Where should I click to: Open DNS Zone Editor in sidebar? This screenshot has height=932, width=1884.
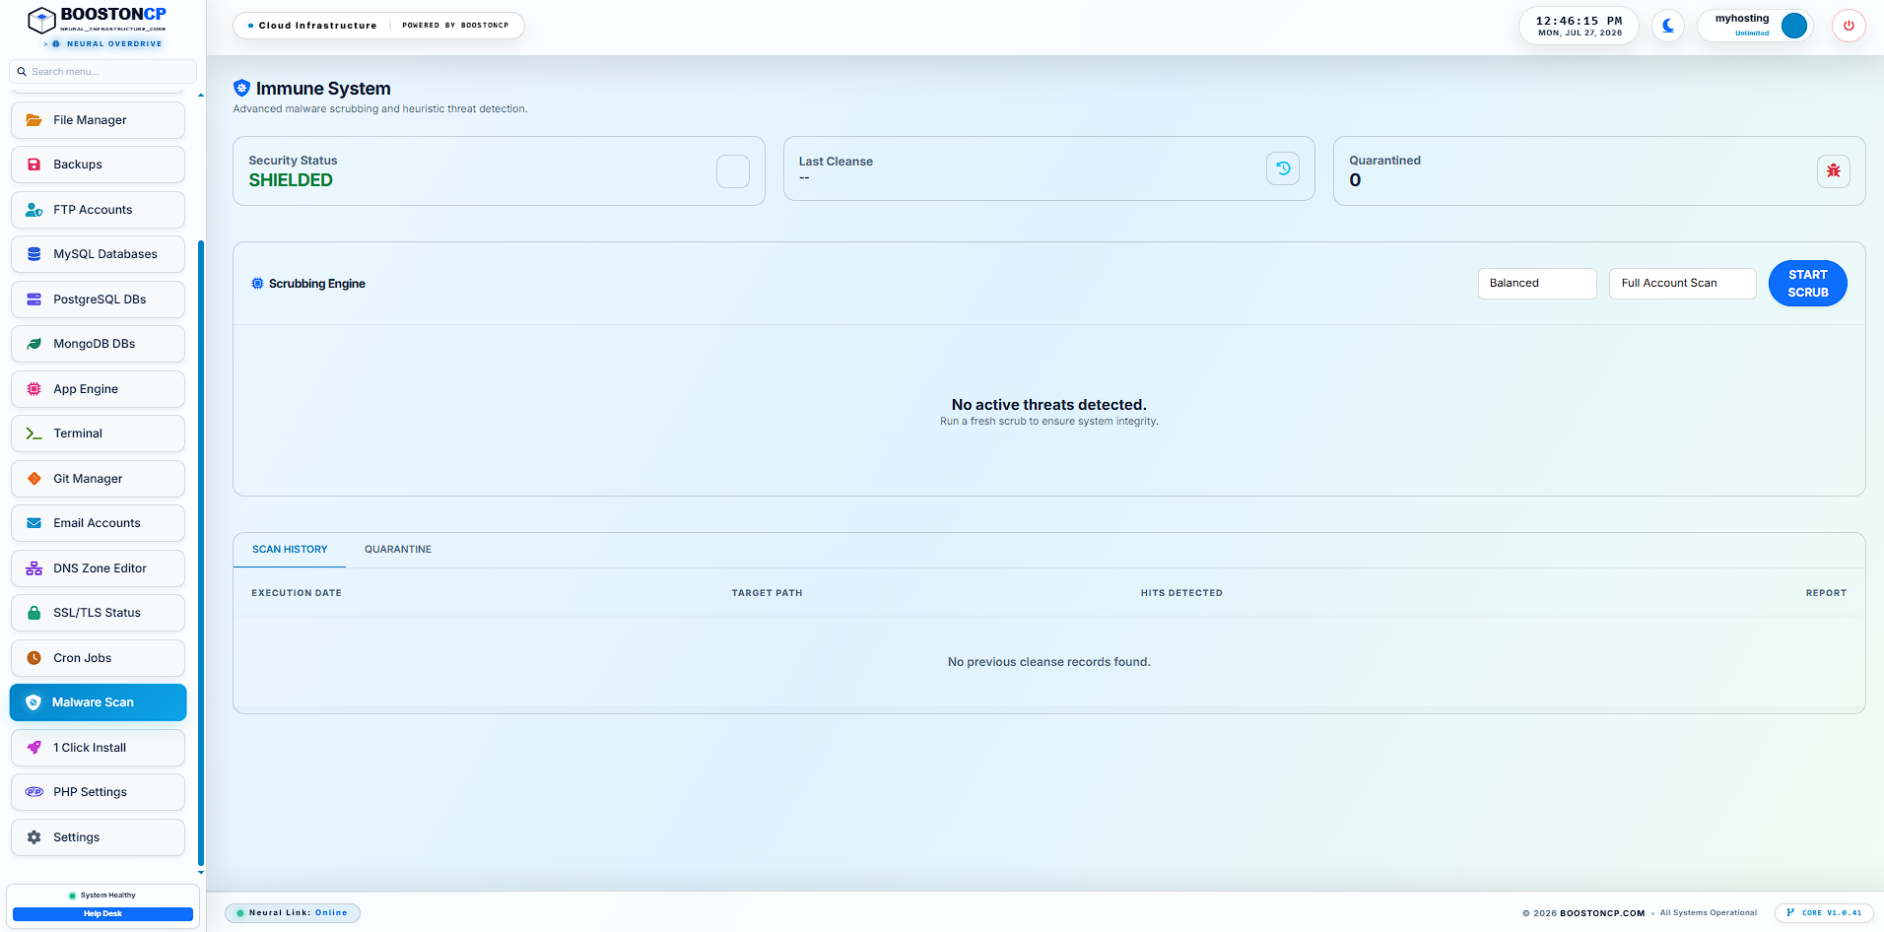[x=98, y=568]
